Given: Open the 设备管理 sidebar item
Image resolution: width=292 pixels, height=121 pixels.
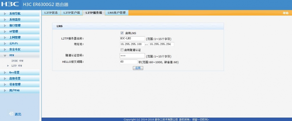Looking at the screenshot, I should click(x=20, y=84).
